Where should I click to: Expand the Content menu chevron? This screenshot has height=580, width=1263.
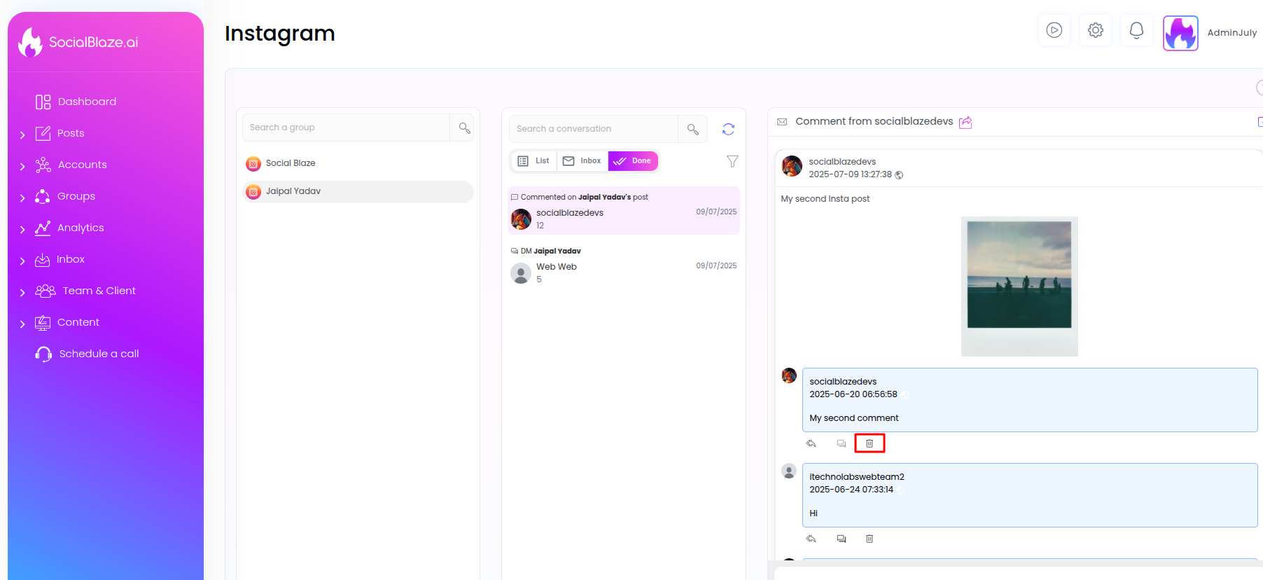[22, 324]
